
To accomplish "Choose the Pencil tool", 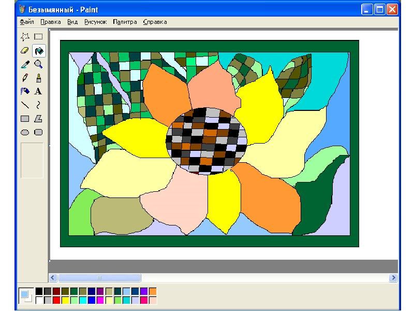I will click(x=24, y=78).
